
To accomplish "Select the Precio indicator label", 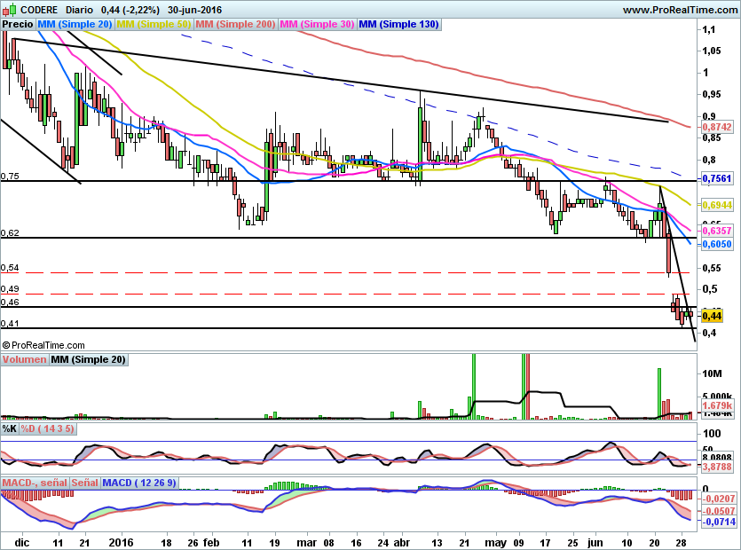I will [x=18, y=25].
